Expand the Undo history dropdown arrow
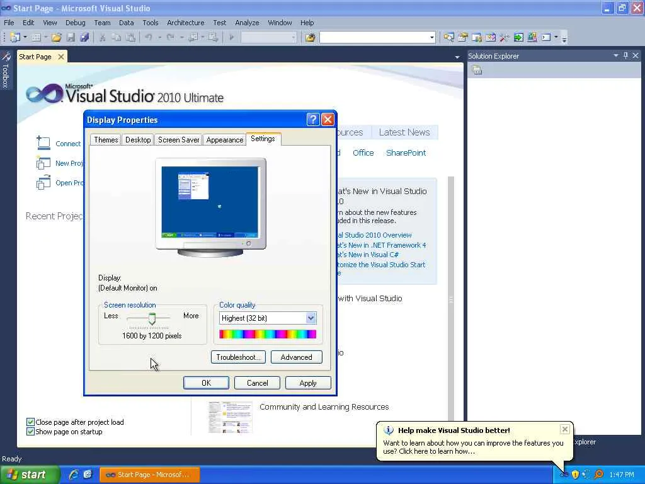Viewport: 645px width, 484px height. click(x=159, y=37)
